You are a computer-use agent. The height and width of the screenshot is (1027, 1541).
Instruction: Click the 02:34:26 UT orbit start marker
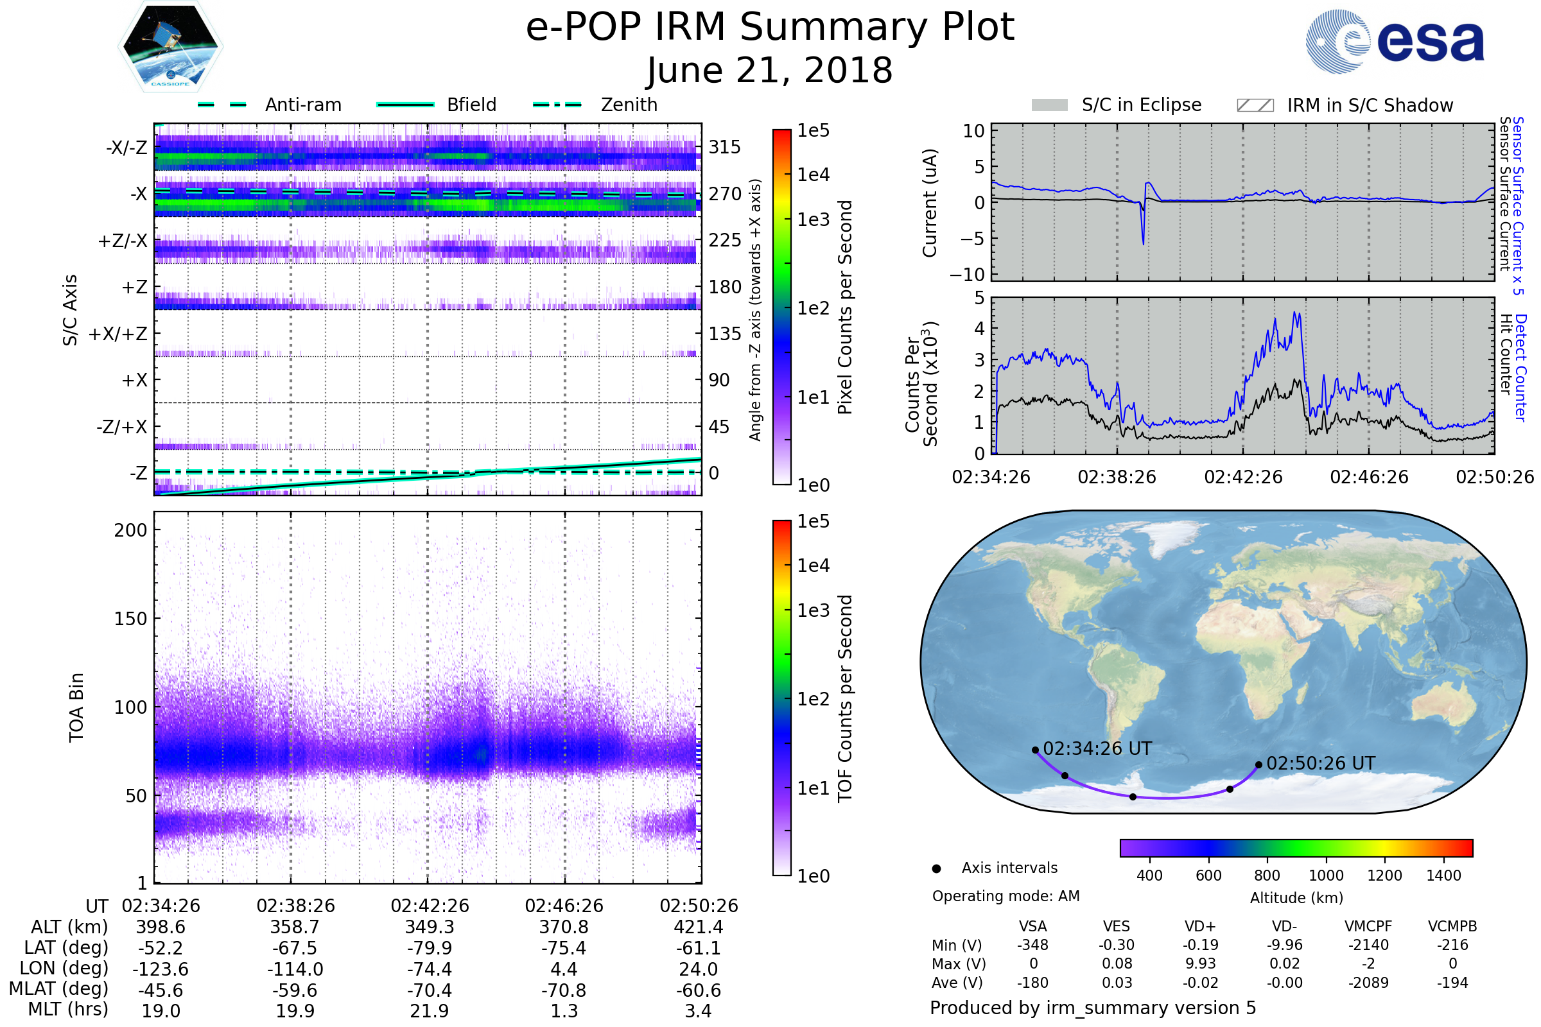[x=1035, y=750]
